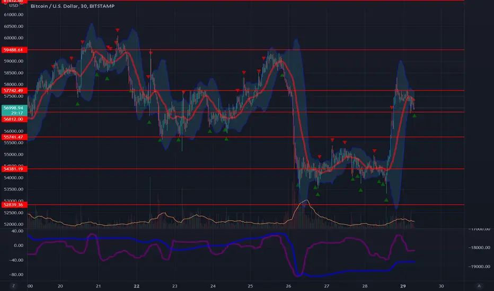Click the Z timezone button at the bottom-left

tap(13, 286)
